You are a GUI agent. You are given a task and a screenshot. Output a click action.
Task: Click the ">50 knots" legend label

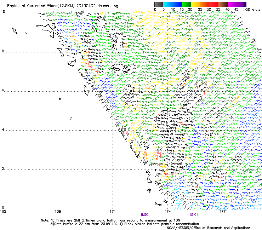tap(252, 10)
